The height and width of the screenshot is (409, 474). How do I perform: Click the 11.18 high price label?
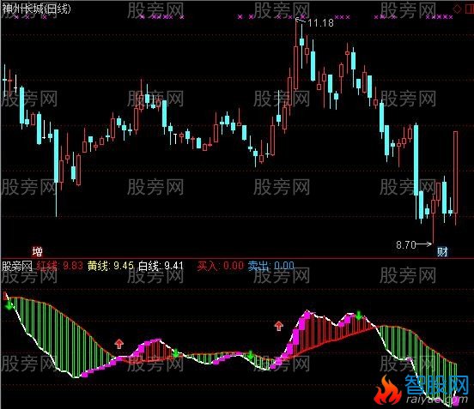(x=320, y=23)
